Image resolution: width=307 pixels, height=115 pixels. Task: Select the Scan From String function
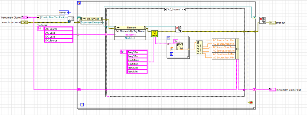pyautogui.click(x=180, y=47)
